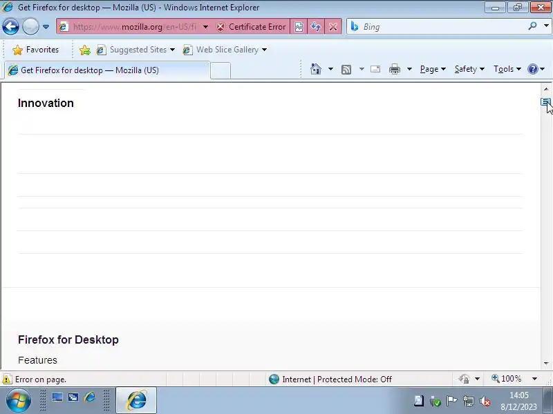Expand the Feeds dropdown arrow
Viewport: 553px width, 414px height.
click(x=362, y=69)
